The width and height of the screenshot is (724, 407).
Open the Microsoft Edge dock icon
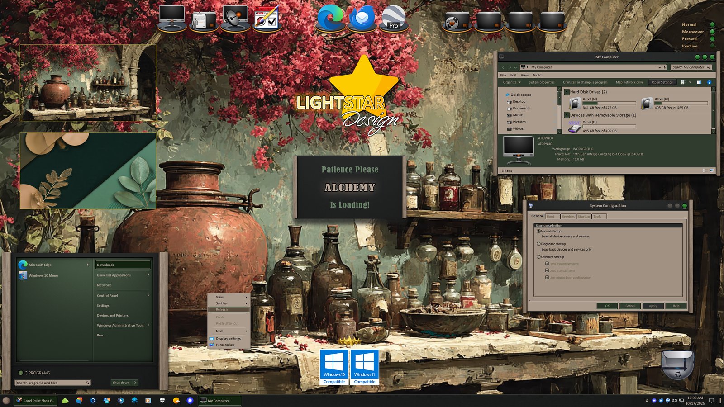330,18
